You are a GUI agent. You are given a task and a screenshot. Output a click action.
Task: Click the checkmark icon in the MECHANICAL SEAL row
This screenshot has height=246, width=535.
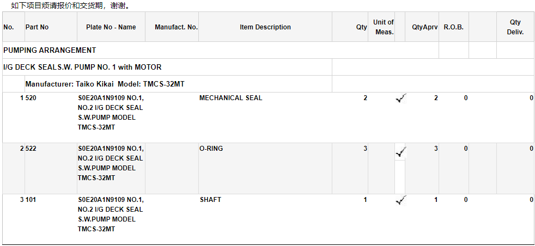(401, 99)
